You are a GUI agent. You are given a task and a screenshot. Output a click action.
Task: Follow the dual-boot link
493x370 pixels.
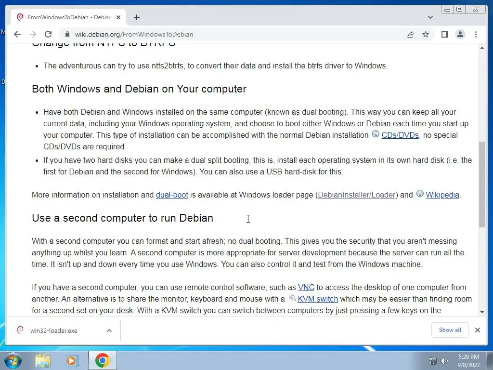pyautogui.click(x=172, y=195)
